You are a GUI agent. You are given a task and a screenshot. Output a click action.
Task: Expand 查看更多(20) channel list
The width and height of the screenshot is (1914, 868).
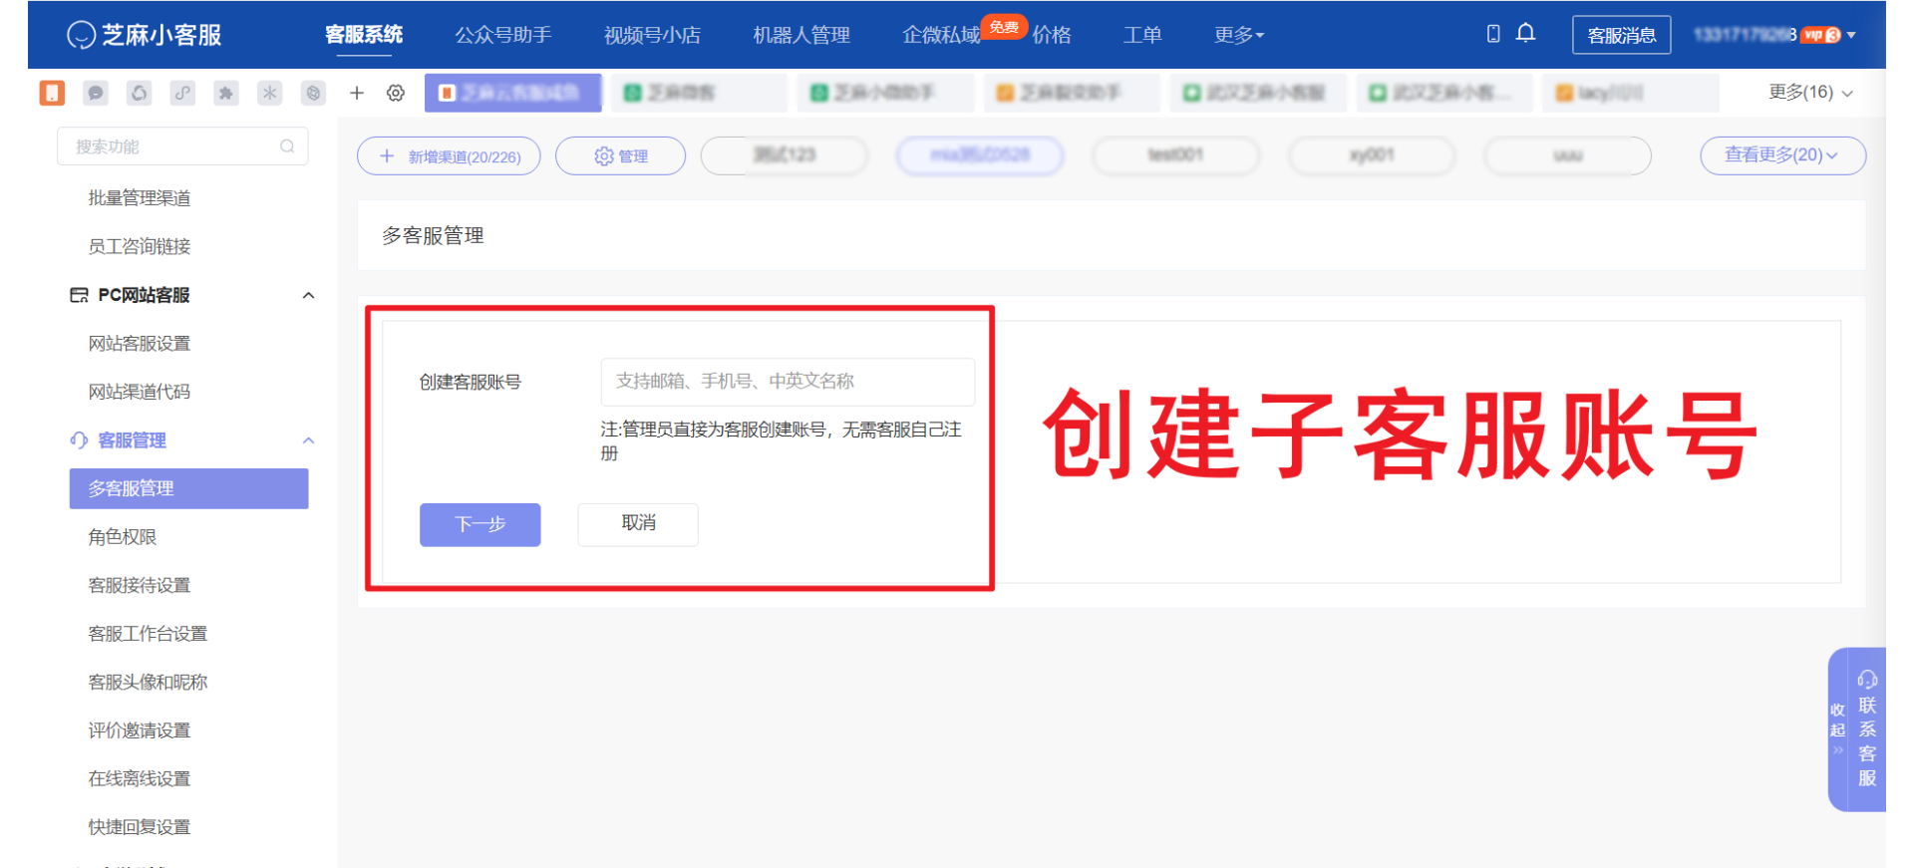click(x=1782, y=155)
